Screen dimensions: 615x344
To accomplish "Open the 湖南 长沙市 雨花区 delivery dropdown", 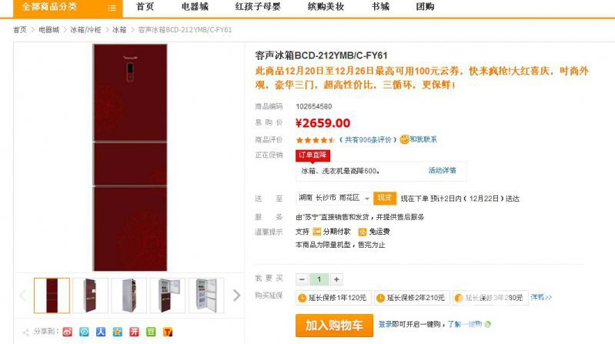I will [x=334, y=198].
